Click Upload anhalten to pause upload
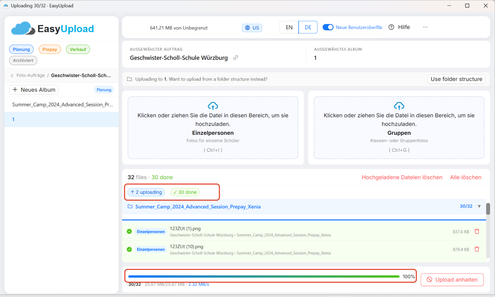This screenshot has height=297, width=495. 452,280
